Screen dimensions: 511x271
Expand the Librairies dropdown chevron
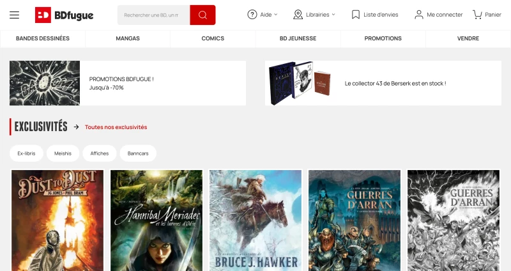pyautogui.click(x=333, y=15)
